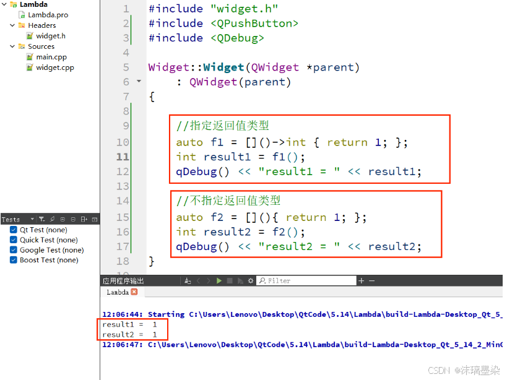507x380 pixels.
Task: Uncheck the Google Test checkbox
Action: [x=13, y=250]
